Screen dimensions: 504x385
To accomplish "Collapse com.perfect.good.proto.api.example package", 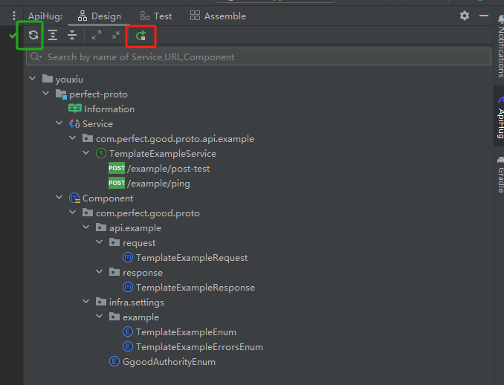I will 73,137.
